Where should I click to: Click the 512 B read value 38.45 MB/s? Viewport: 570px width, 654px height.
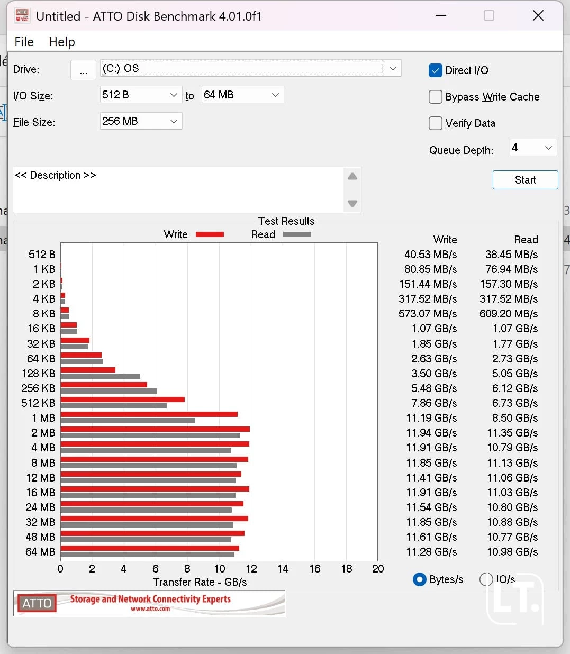511,255
